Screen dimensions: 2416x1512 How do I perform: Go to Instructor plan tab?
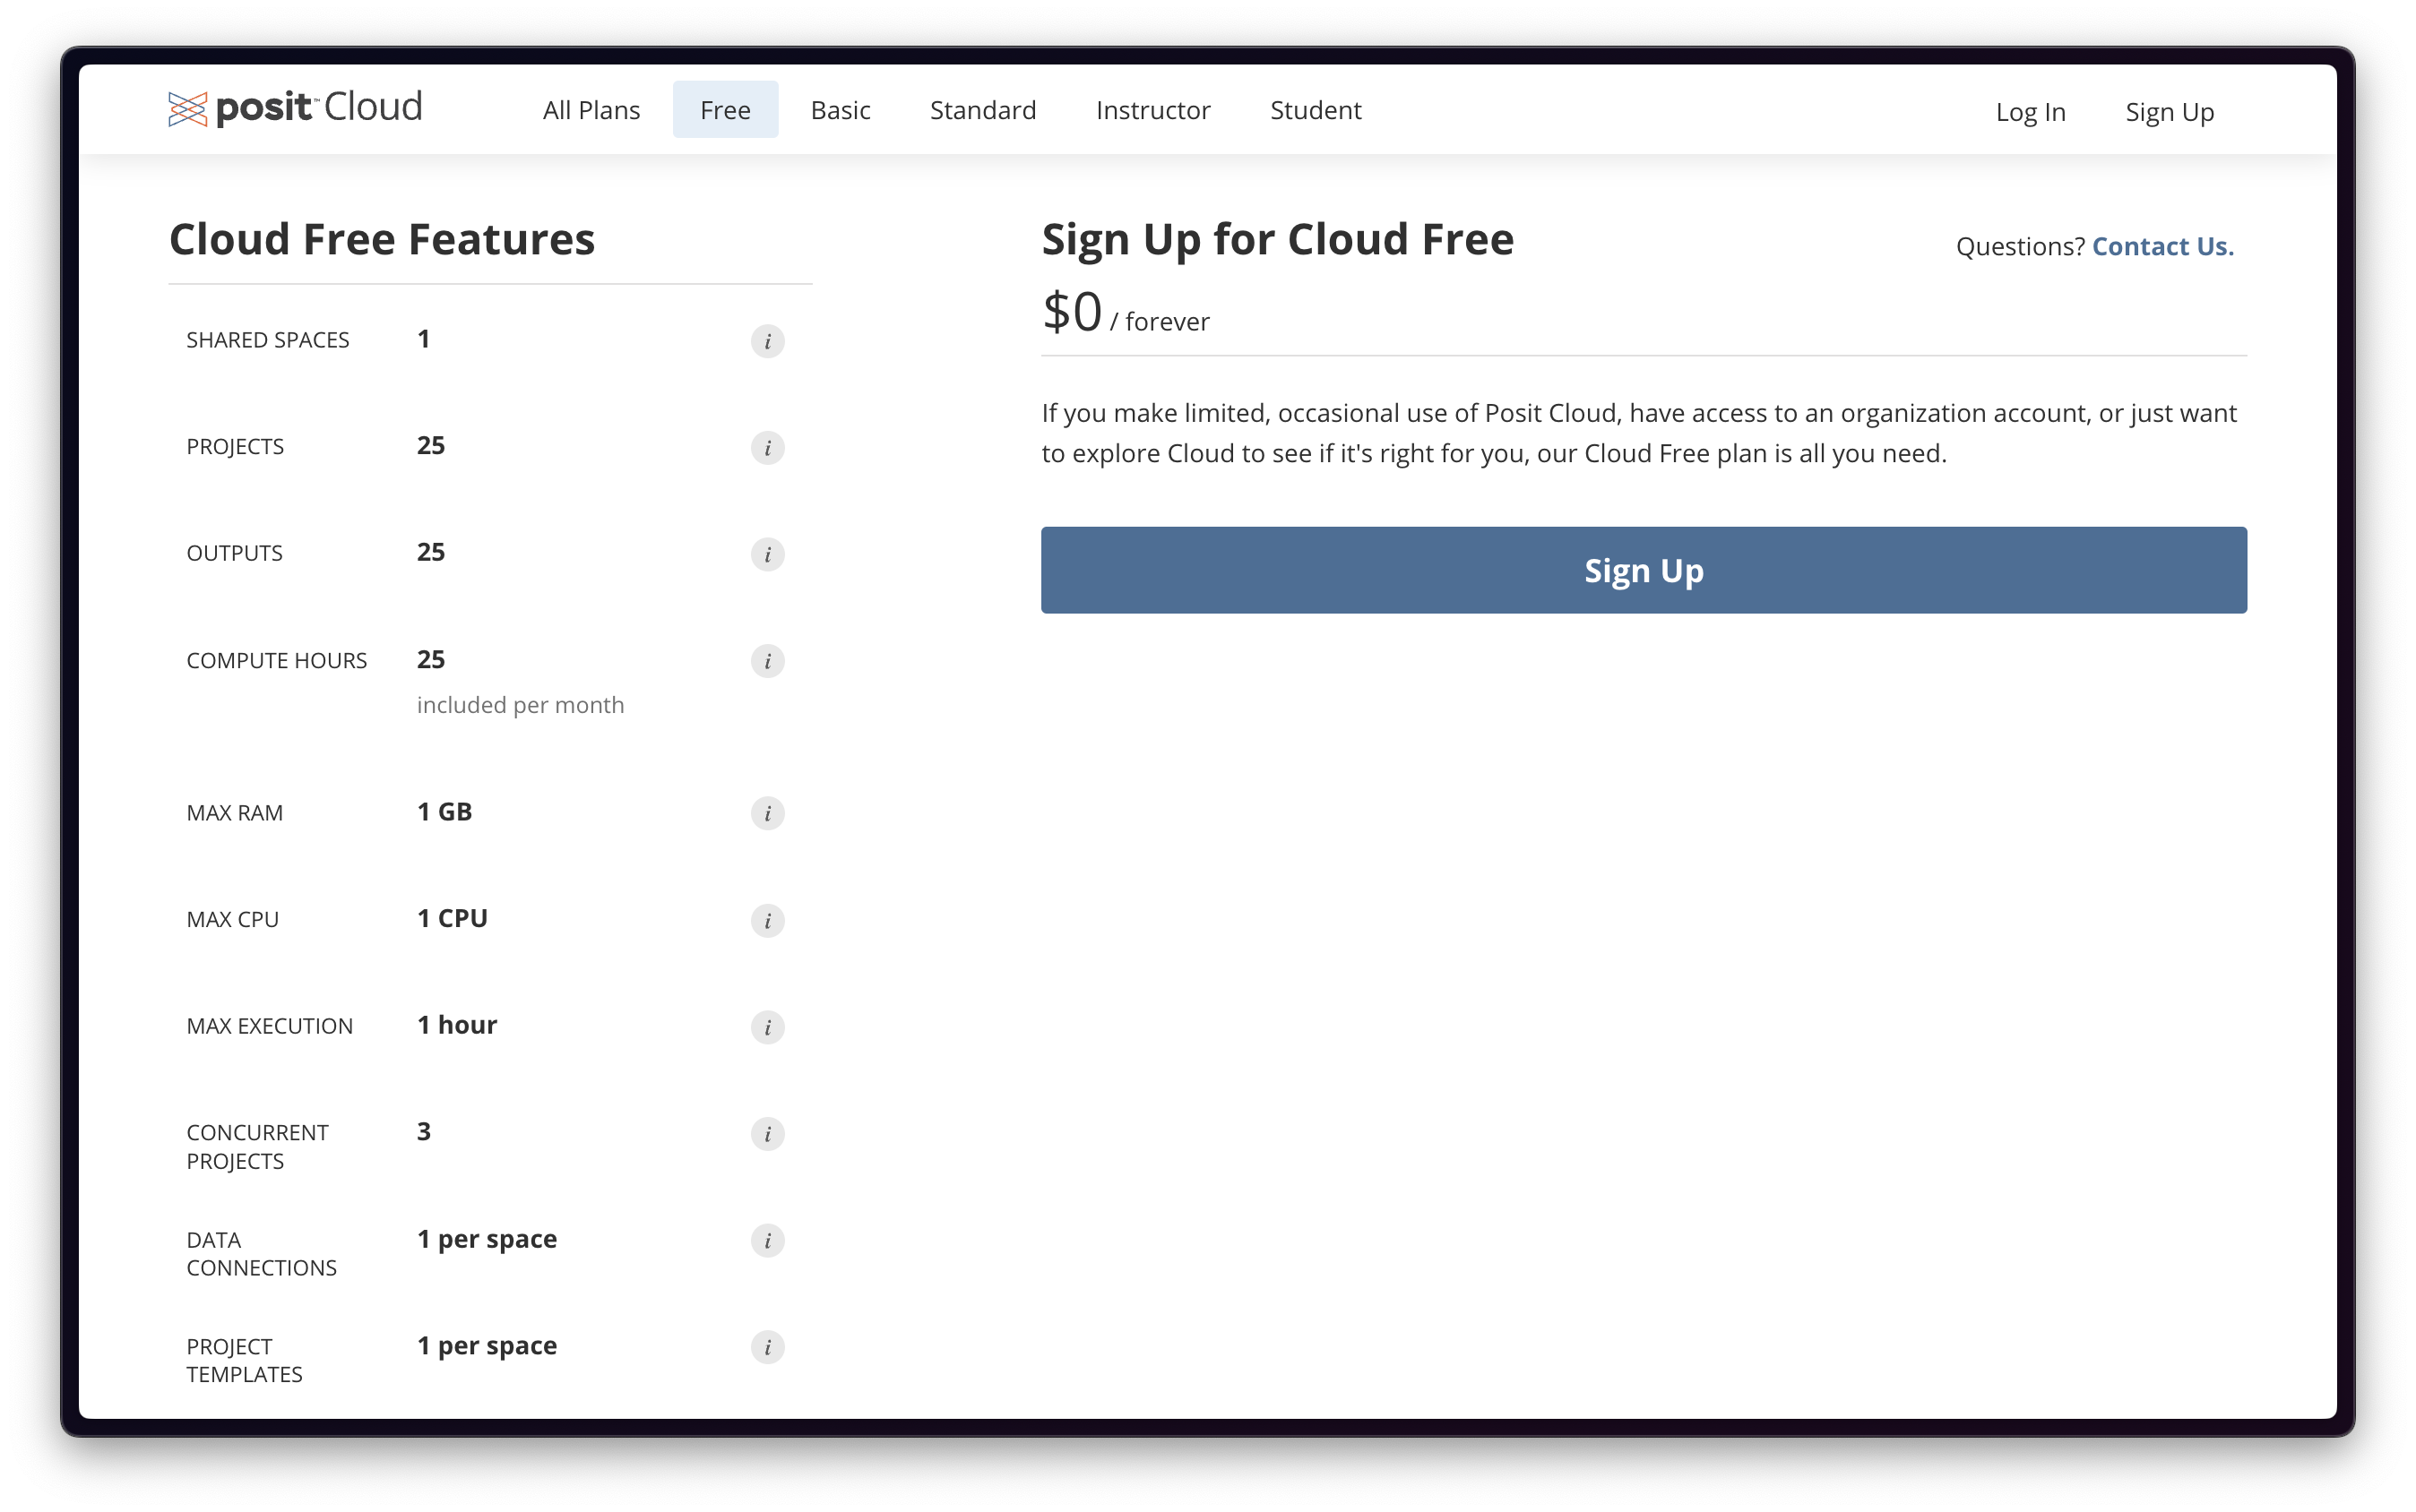(x=1152, y=110)
